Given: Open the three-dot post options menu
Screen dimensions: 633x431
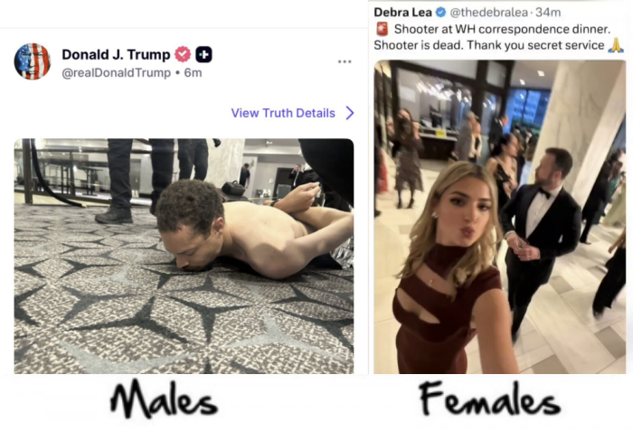Looking at the screenshot, I should click(x=345, y=61).
